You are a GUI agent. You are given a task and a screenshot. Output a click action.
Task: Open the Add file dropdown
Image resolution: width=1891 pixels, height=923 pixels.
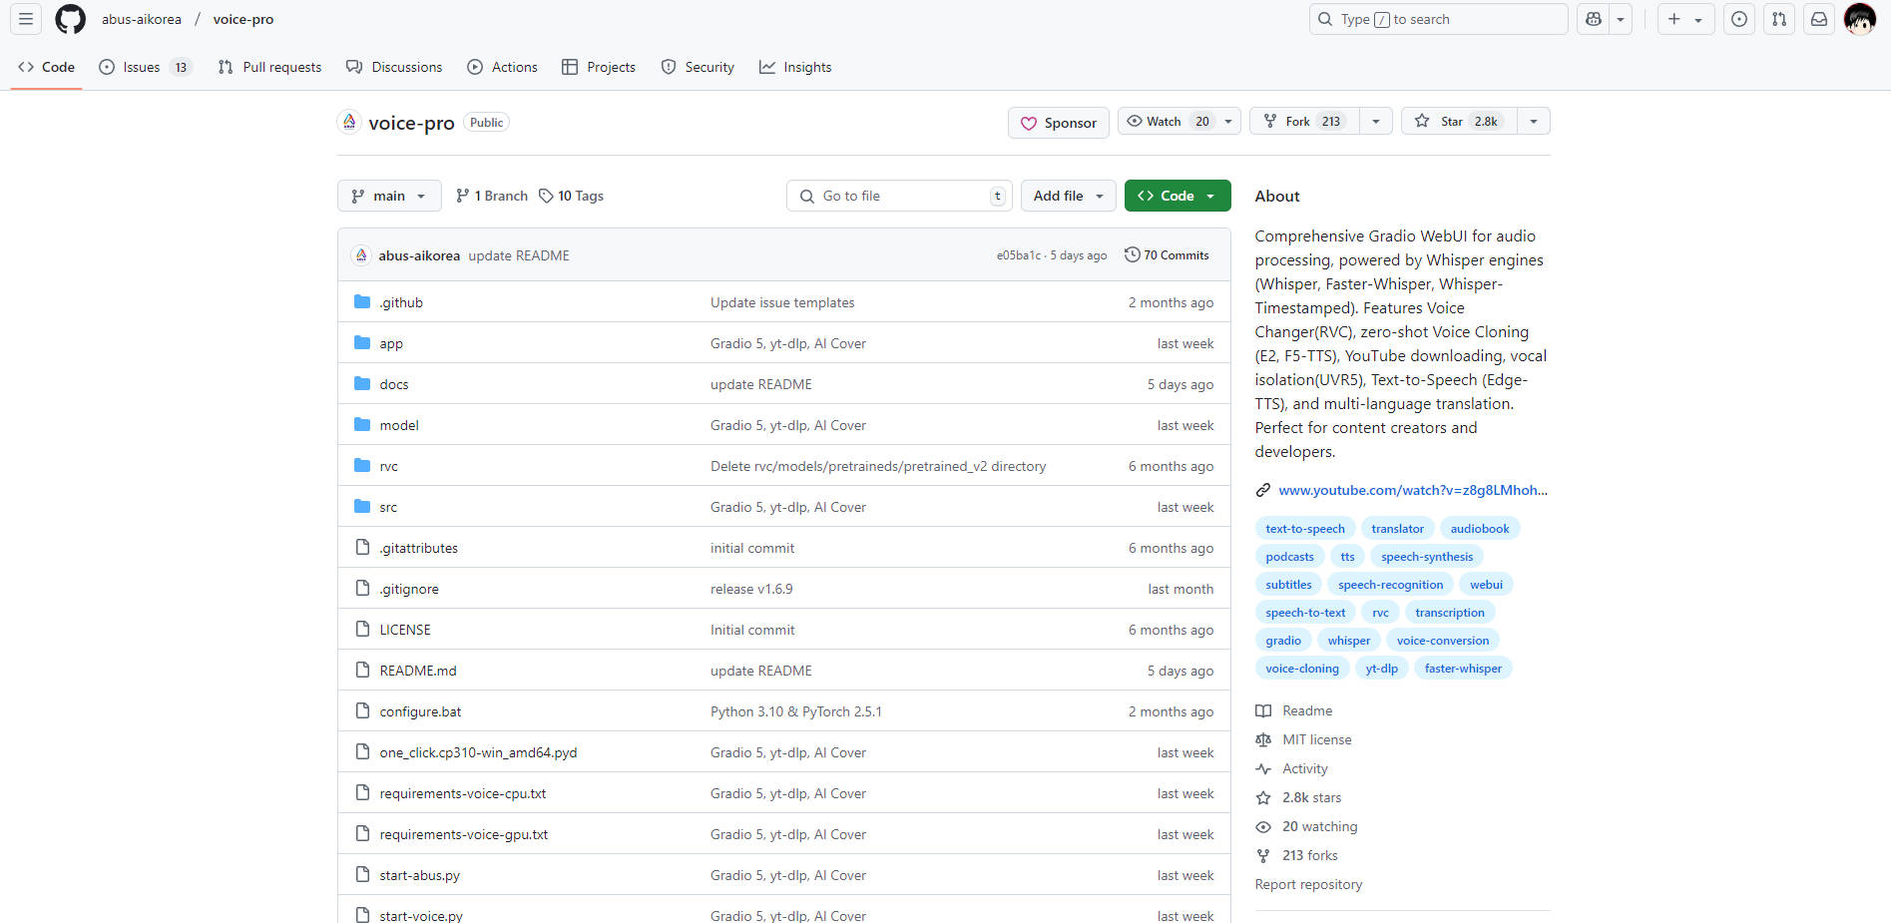pyautogui.click(x=1068, y=196)
